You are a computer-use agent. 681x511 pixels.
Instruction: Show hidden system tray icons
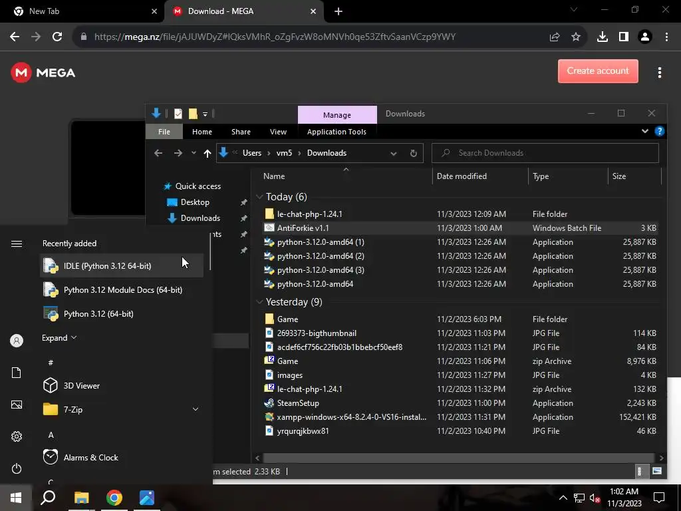click(x=563, y=498)
